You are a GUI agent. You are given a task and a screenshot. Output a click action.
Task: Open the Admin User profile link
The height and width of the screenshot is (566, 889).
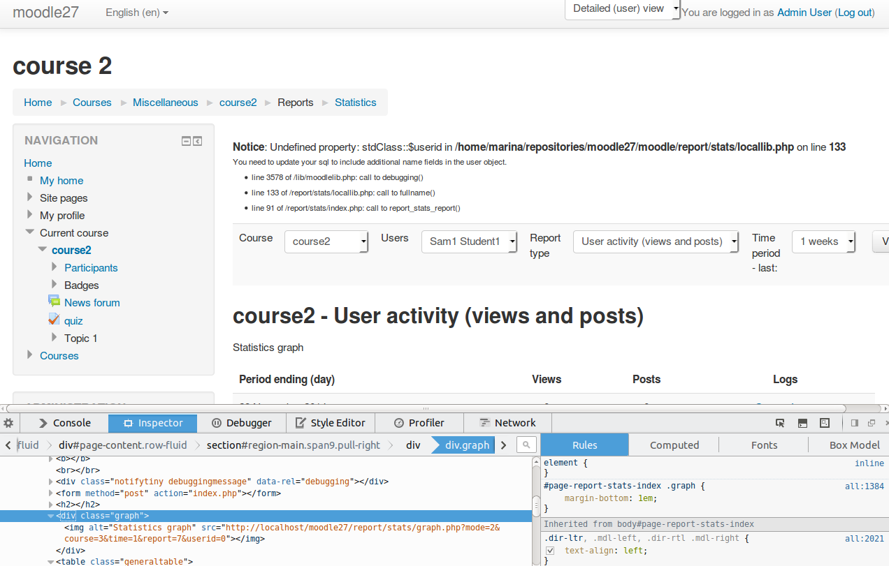click(x=804, y=13)
